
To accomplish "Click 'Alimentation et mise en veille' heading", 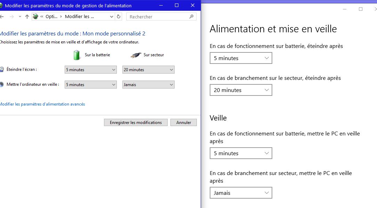I will coord(273,29).
